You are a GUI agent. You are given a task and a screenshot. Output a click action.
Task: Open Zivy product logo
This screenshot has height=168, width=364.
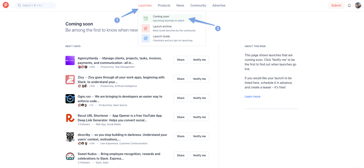point(70,79)
